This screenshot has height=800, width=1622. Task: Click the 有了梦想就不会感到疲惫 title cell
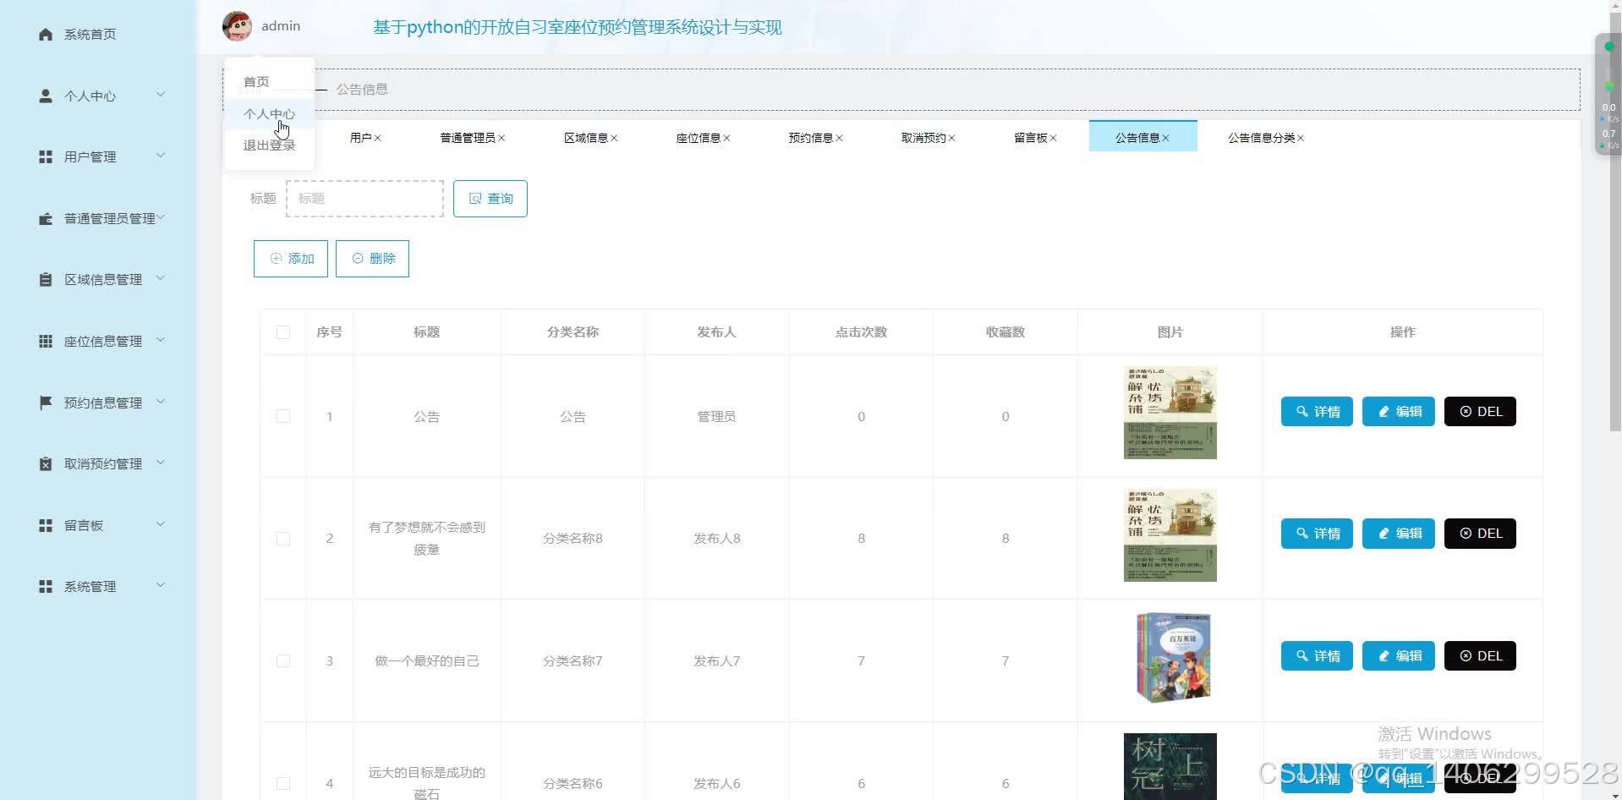(427, 539)
